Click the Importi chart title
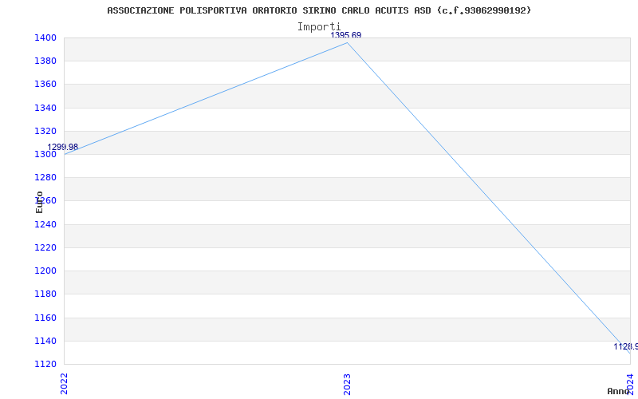Screen dimensions: 638x399 point(319,27)
